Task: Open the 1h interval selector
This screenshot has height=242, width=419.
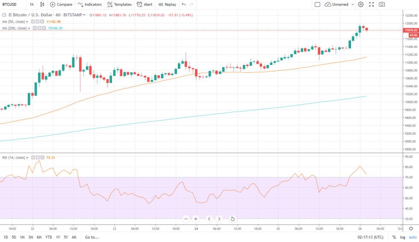Action: click(x=32, y=4)
